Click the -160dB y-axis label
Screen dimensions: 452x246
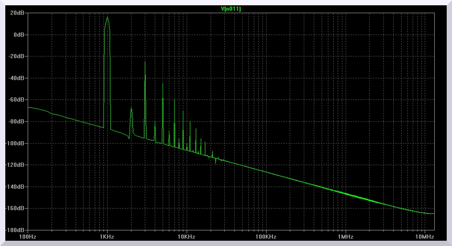15,208
